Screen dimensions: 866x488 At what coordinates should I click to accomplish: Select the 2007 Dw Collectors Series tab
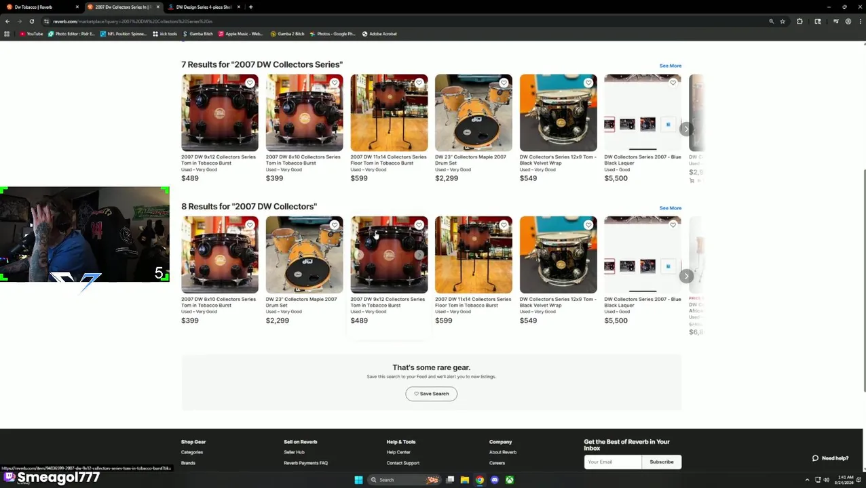(x=122, y=7)
